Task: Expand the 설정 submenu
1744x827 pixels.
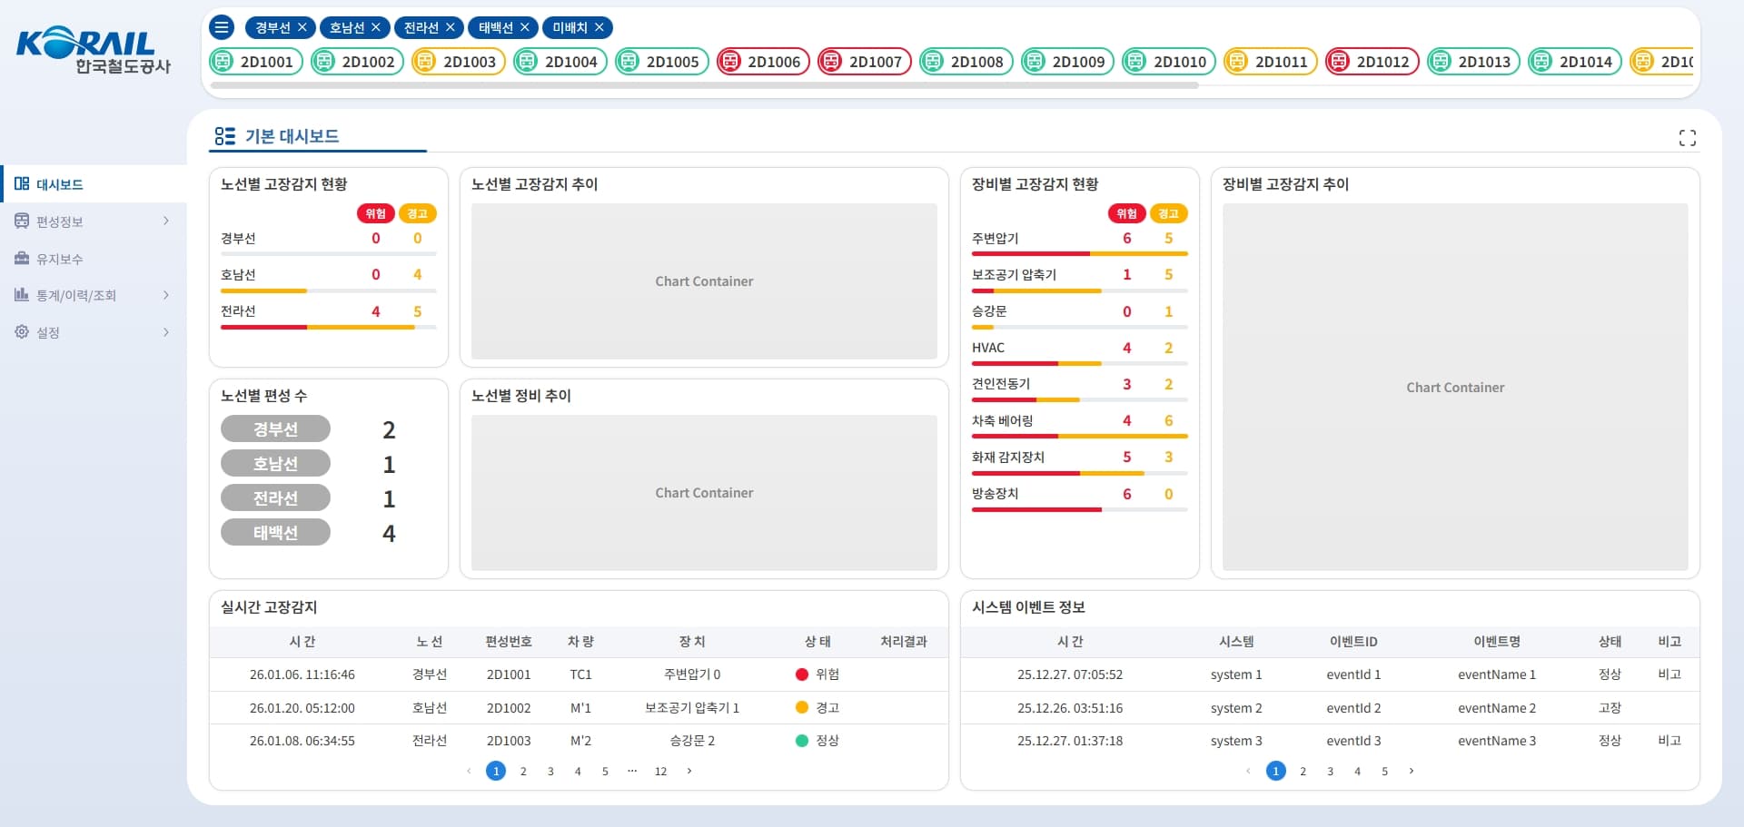Action: click(x=166, y=332)
